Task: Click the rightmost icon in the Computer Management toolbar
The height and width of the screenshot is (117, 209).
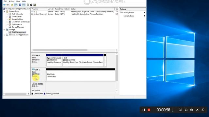Action: click(x=35, y=5)
